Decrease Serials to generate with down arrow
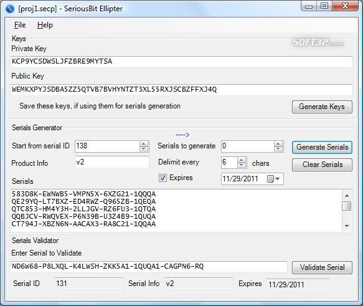363x306 pixels. (278, 149)
